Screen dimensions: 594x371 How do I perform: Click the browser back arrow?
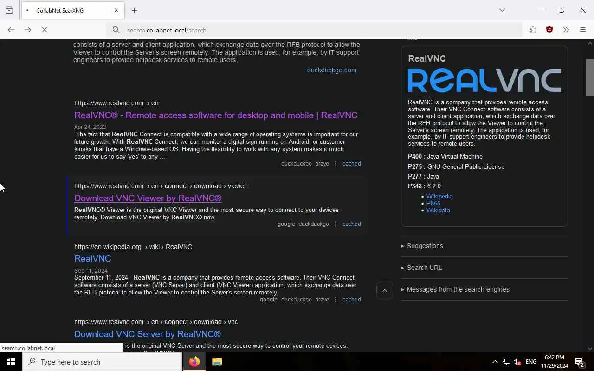tap(11, 30)
